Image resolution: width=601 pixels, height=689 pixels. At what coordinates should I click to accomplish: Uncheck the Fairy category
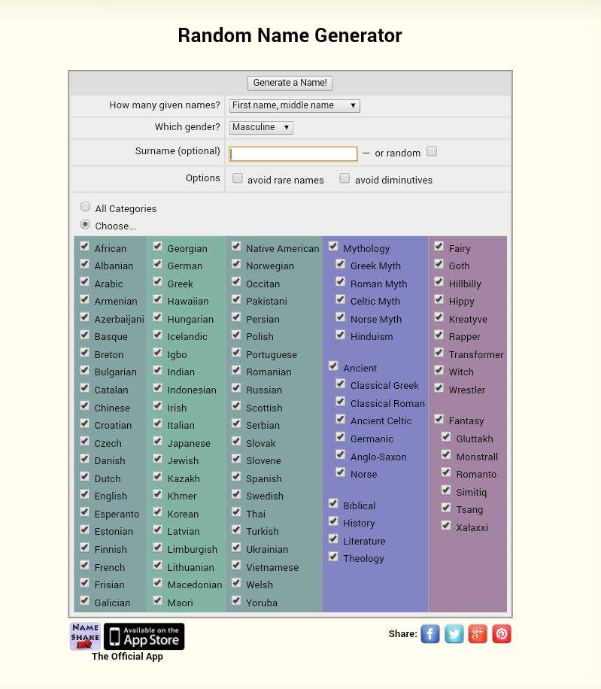[x=439, y=247]
